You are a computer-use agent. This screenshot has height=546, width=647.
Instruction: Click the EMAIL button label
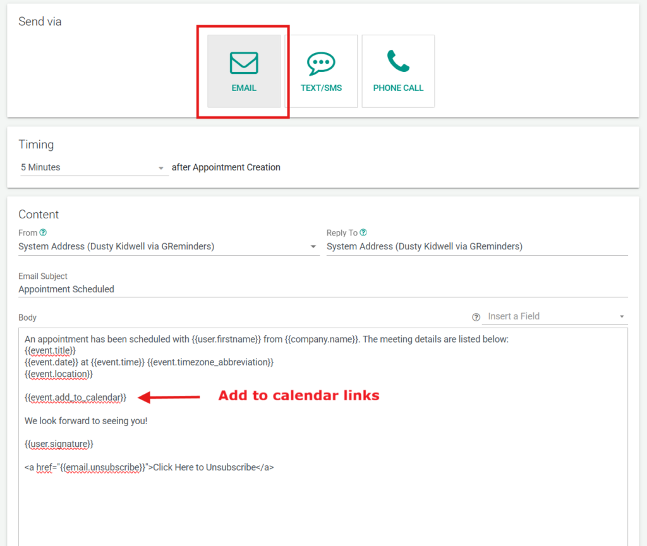tap(244, 88)
